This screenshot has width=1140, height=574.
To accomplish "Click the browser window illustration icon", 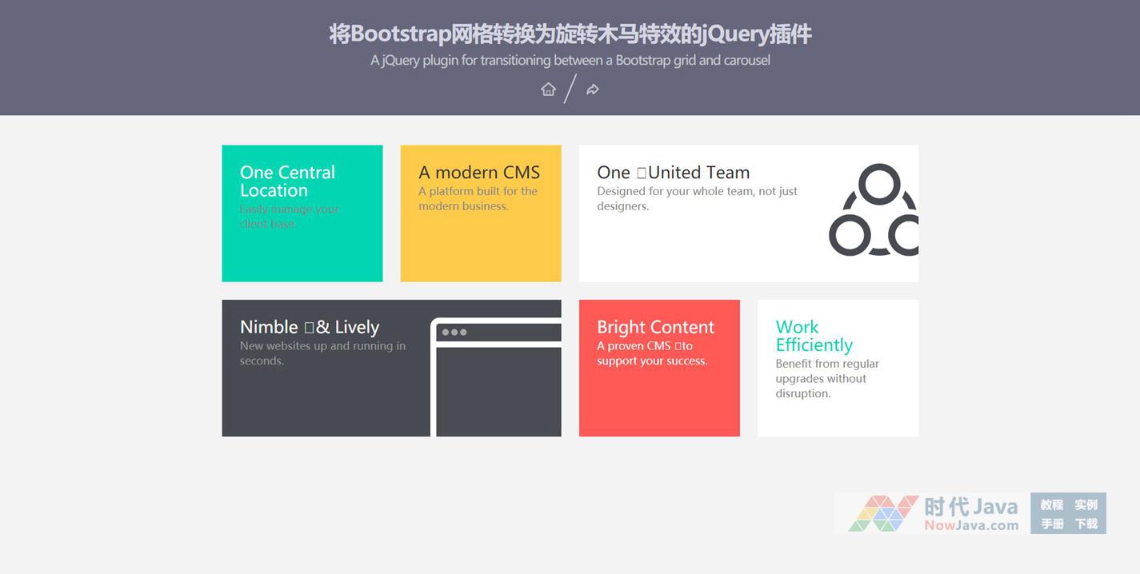I will tap(496, 377).
